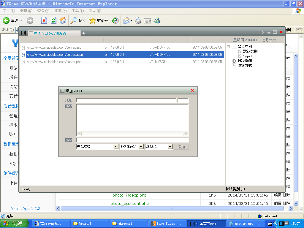The height and width of the screenshot is (228, 304).
Task: Click 编辑 for photo_indexp.php row
Action: pyautogui.click(x=278, y=195)
